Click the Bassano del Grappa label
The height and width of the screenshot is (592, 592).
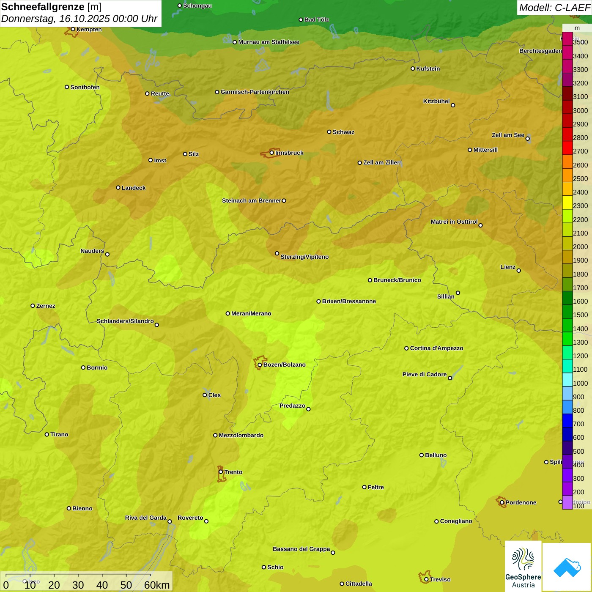[x=301, y=549]
